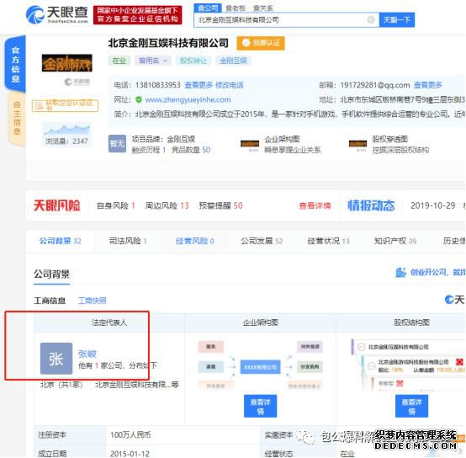Select the 知识产权 39 tab
The image size is (466, 458).
click(395, 241)
